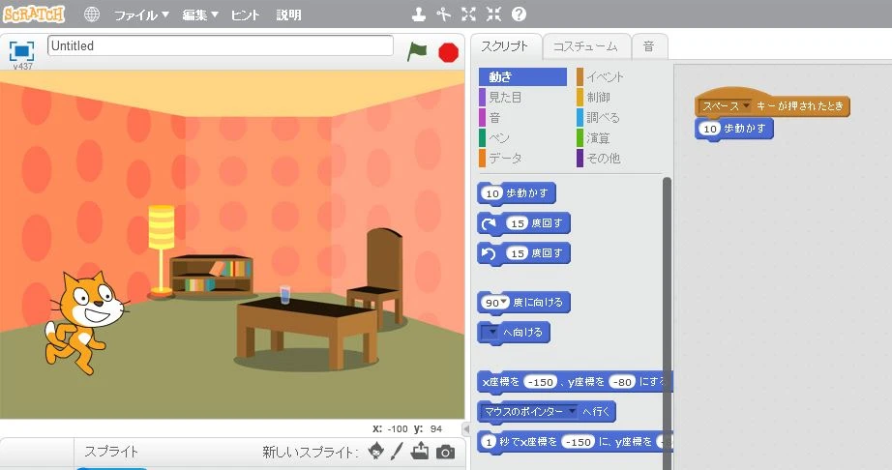Switch to the コスチューム tab
Screen dimensions: 892x470
click(x=585, y=46)
